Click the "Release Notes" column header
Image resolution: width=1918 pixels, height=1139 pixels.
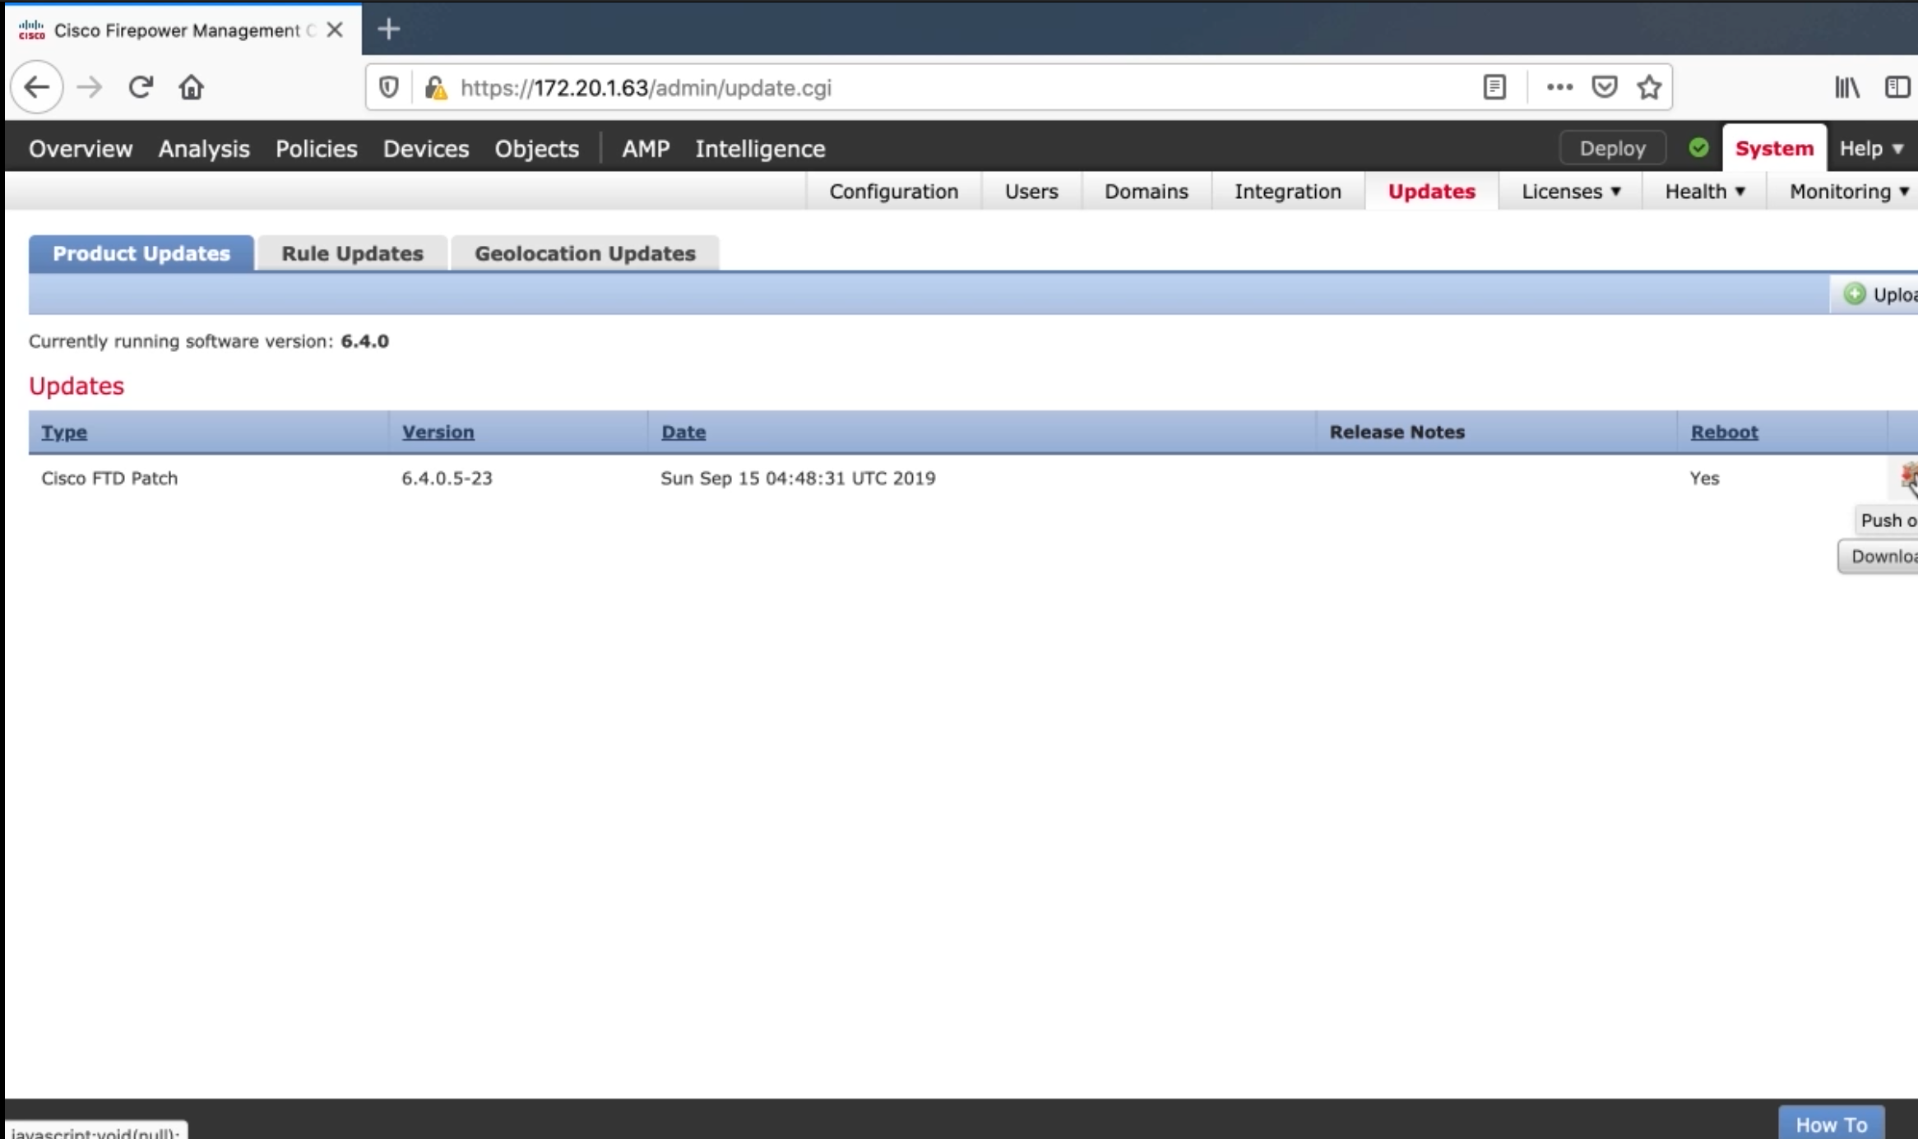pyautogui.click(x=1397, y=433)
